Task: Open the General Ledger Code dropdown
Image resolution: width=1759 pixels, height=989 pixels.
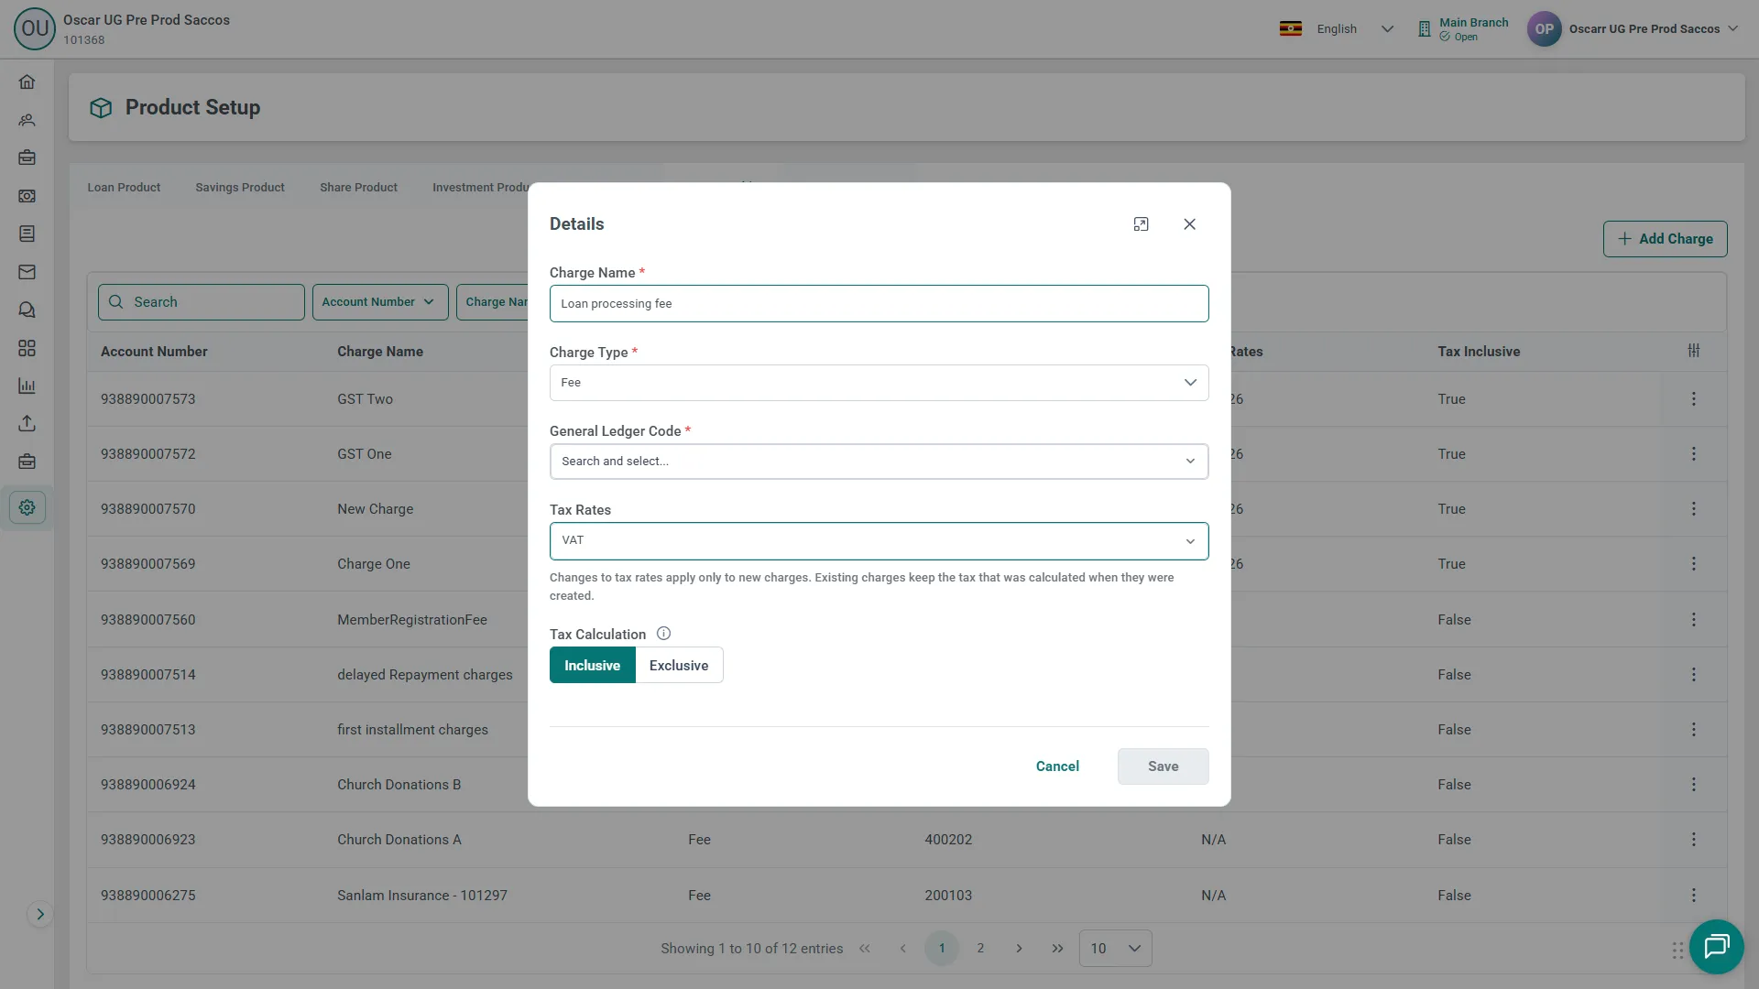Action: pos(879,462)
